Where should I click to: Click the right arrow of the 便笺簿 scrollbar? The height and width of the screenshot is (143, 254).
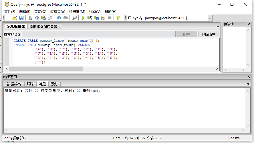[244, 70]
